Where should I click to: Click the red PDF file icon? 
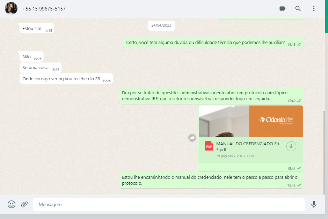209,146
